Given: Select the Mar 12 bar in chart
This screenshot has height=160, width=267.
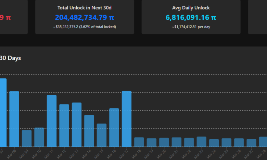Looking at the screenshot, I should tap(64, 125).
